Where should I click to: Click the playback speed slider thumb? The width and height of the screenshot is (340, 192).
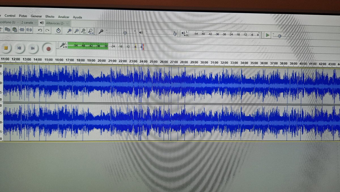[x=279, y=36]
